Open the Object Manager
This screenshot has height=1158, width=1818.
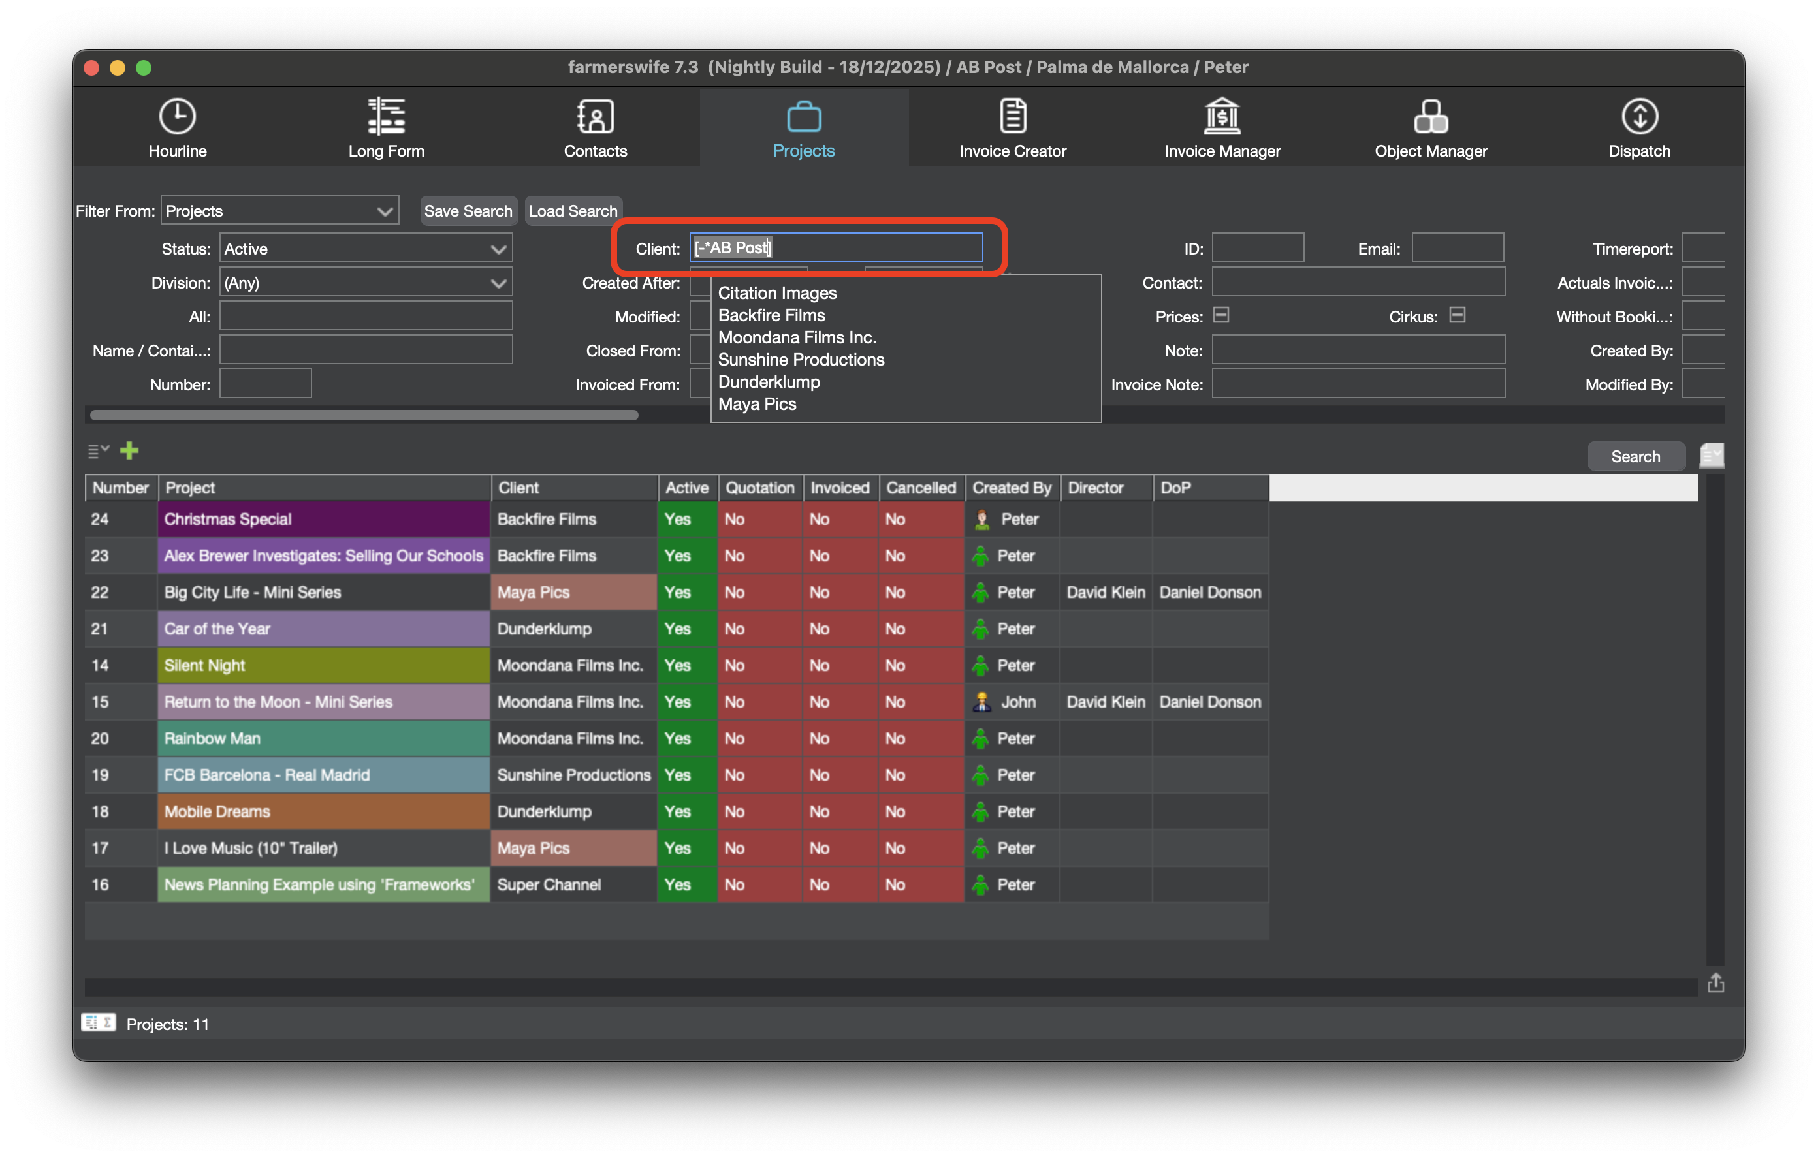pos(1430,129)
